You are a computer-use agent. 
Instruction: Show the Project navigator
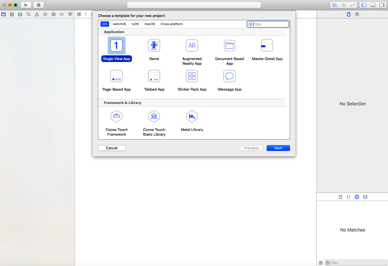[x=4, y=14]
